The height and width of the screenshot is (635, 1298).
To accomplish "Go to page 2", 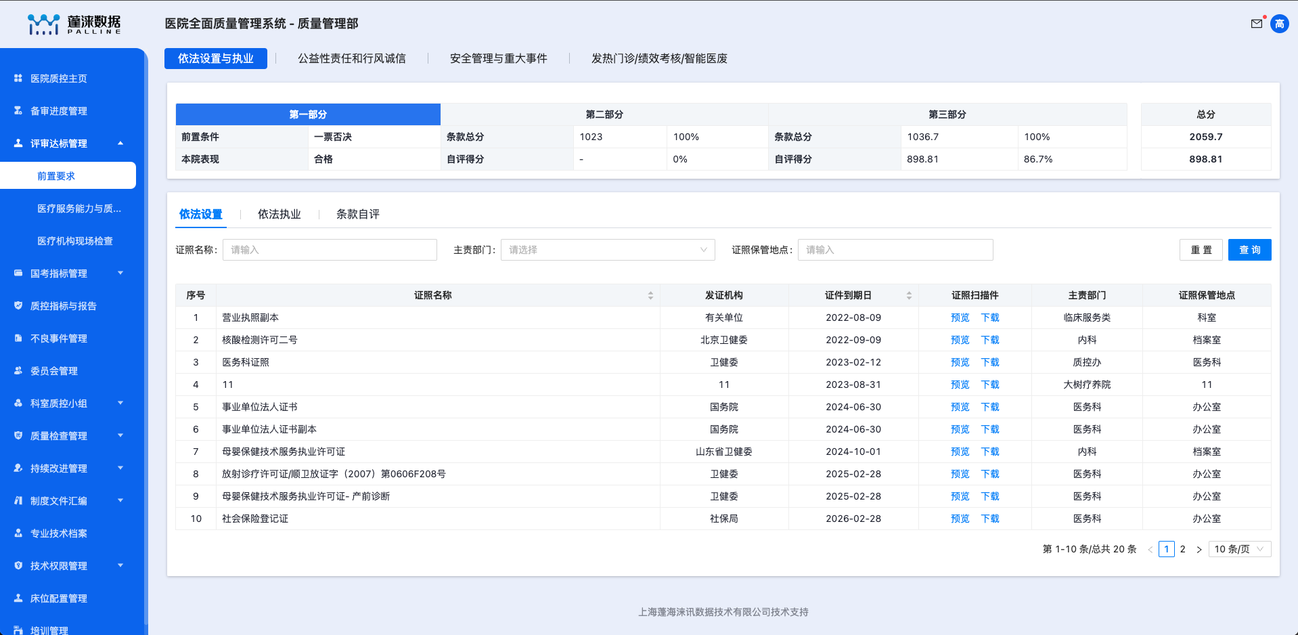I will 1182,549.
